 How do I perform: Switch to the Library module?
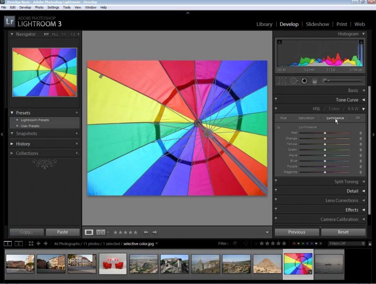tap(264, 24)
